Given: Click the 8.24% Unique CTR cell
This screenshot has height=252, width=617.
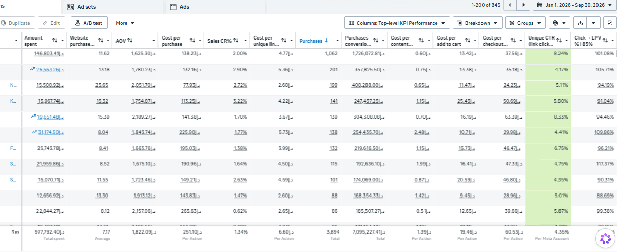Looking at the screenshot, I should coord(560,54).
